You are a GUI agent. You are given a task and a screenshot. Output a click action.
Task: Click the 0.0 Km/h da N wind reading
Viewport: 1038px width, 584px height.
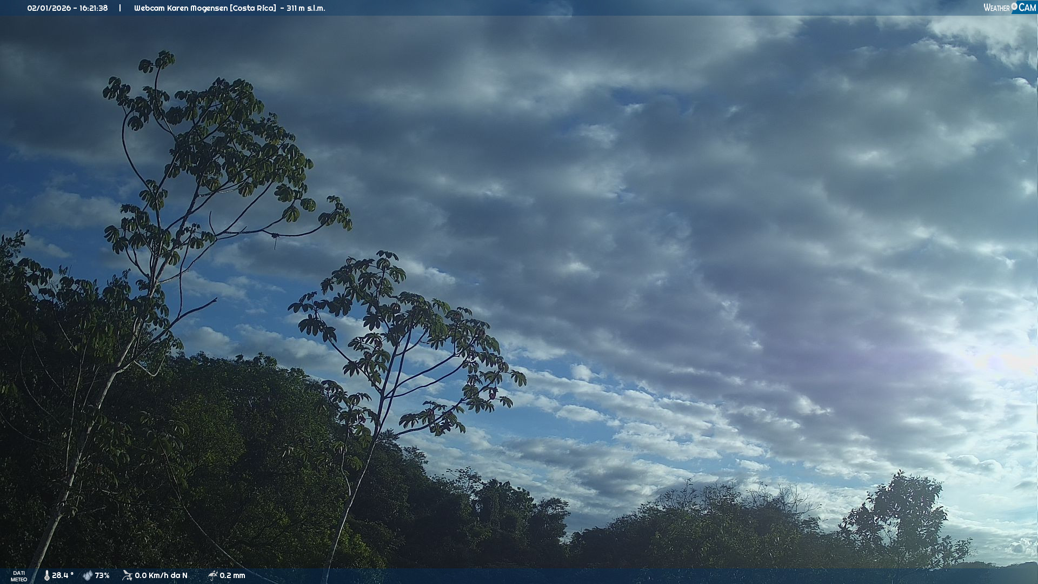tap(161, 575)
